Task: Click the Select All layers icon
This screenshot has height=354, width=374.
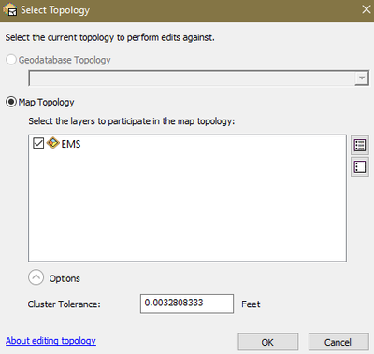Action: pyautogui.click(x=360, y=145)
